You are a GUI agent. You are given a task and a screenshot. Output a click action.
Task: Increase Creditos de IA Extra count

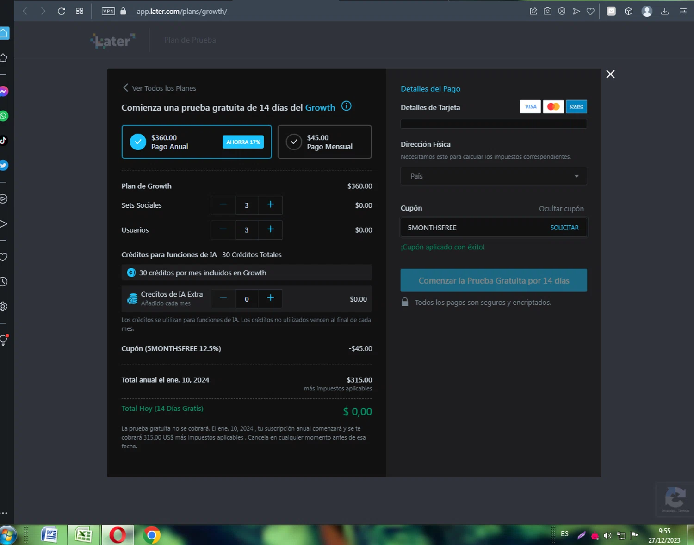coord(270,299)
